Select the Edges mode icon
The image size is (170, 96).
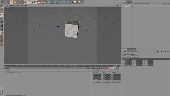(x=2, y=26)
